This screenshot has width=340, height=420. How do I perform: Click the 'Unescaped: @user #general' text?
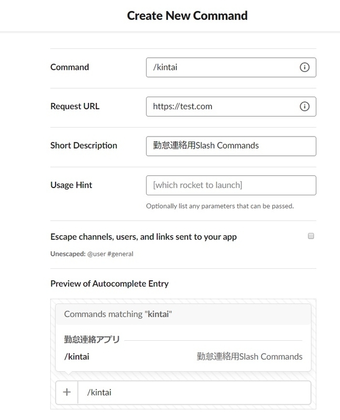pyautogui.click(x=92, y=254)
